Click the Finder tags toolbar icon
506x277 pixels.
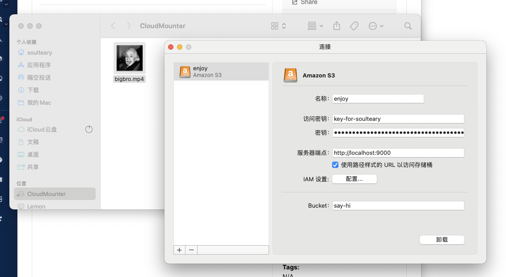(354, 26)
